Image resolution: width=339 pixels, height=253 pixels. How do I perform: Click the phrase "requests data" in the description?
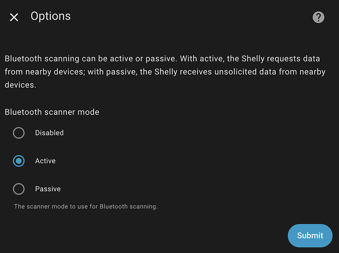[297, 58]
